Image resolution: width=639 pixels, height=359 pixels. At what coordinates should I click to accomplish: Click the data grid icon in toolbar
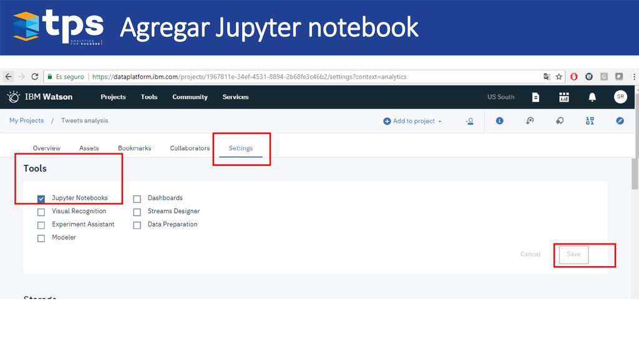point(590,120)
